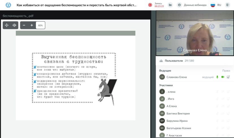Click the 80% zoom value field

(40, 25)
